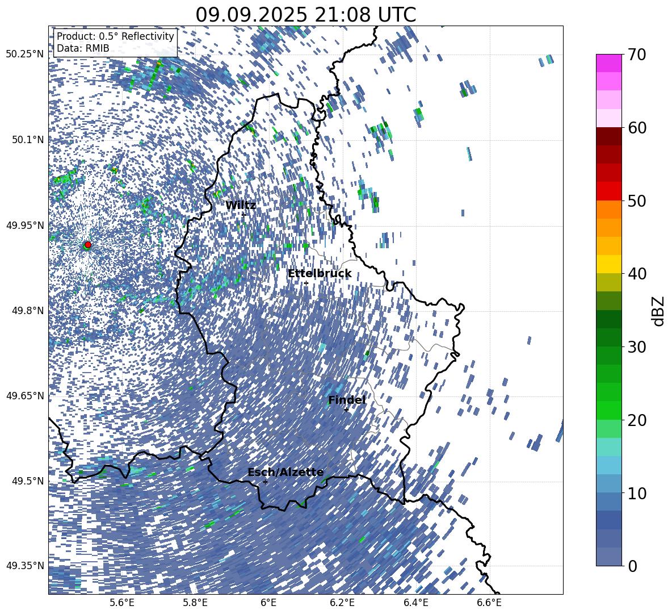This screenshot has height=614, width=672.
Task: Click the Findel location cross marker
Action: 346,410
